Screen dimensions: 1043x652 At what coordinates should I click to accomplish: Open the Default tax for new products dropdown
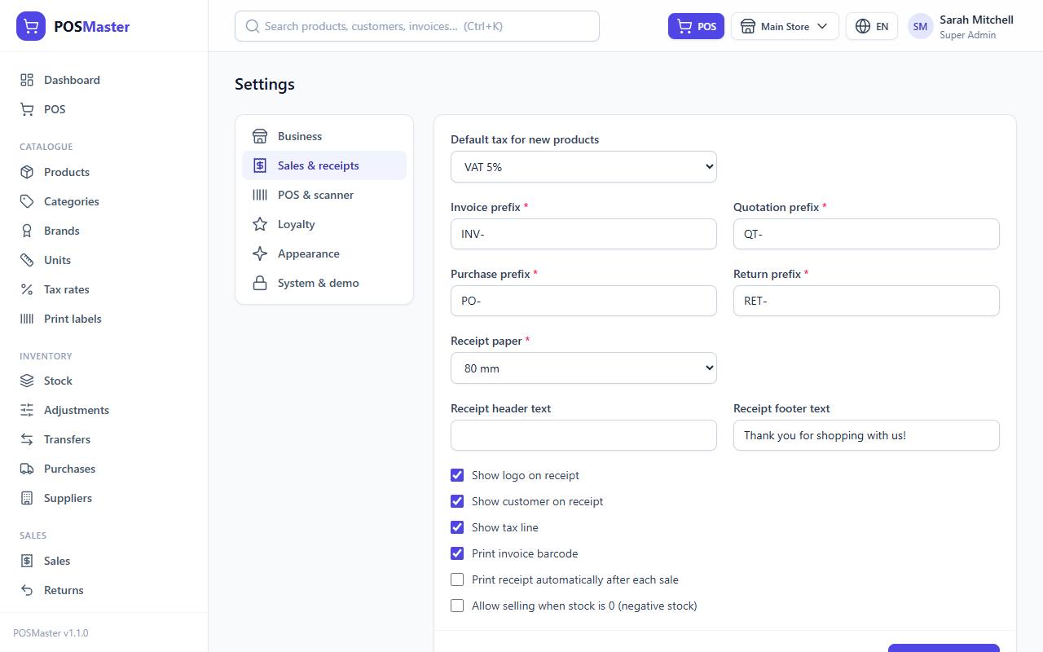[x=583, y=167]
